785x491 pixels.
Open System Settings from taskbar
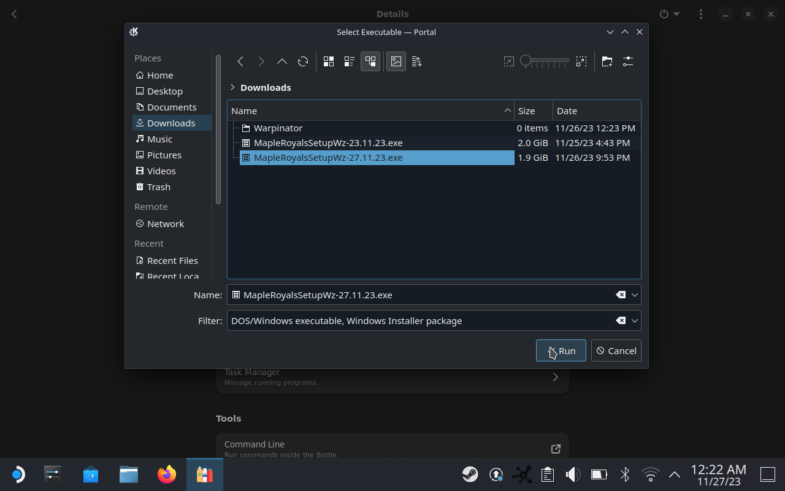pyautogui.click(x=53, y=474)
